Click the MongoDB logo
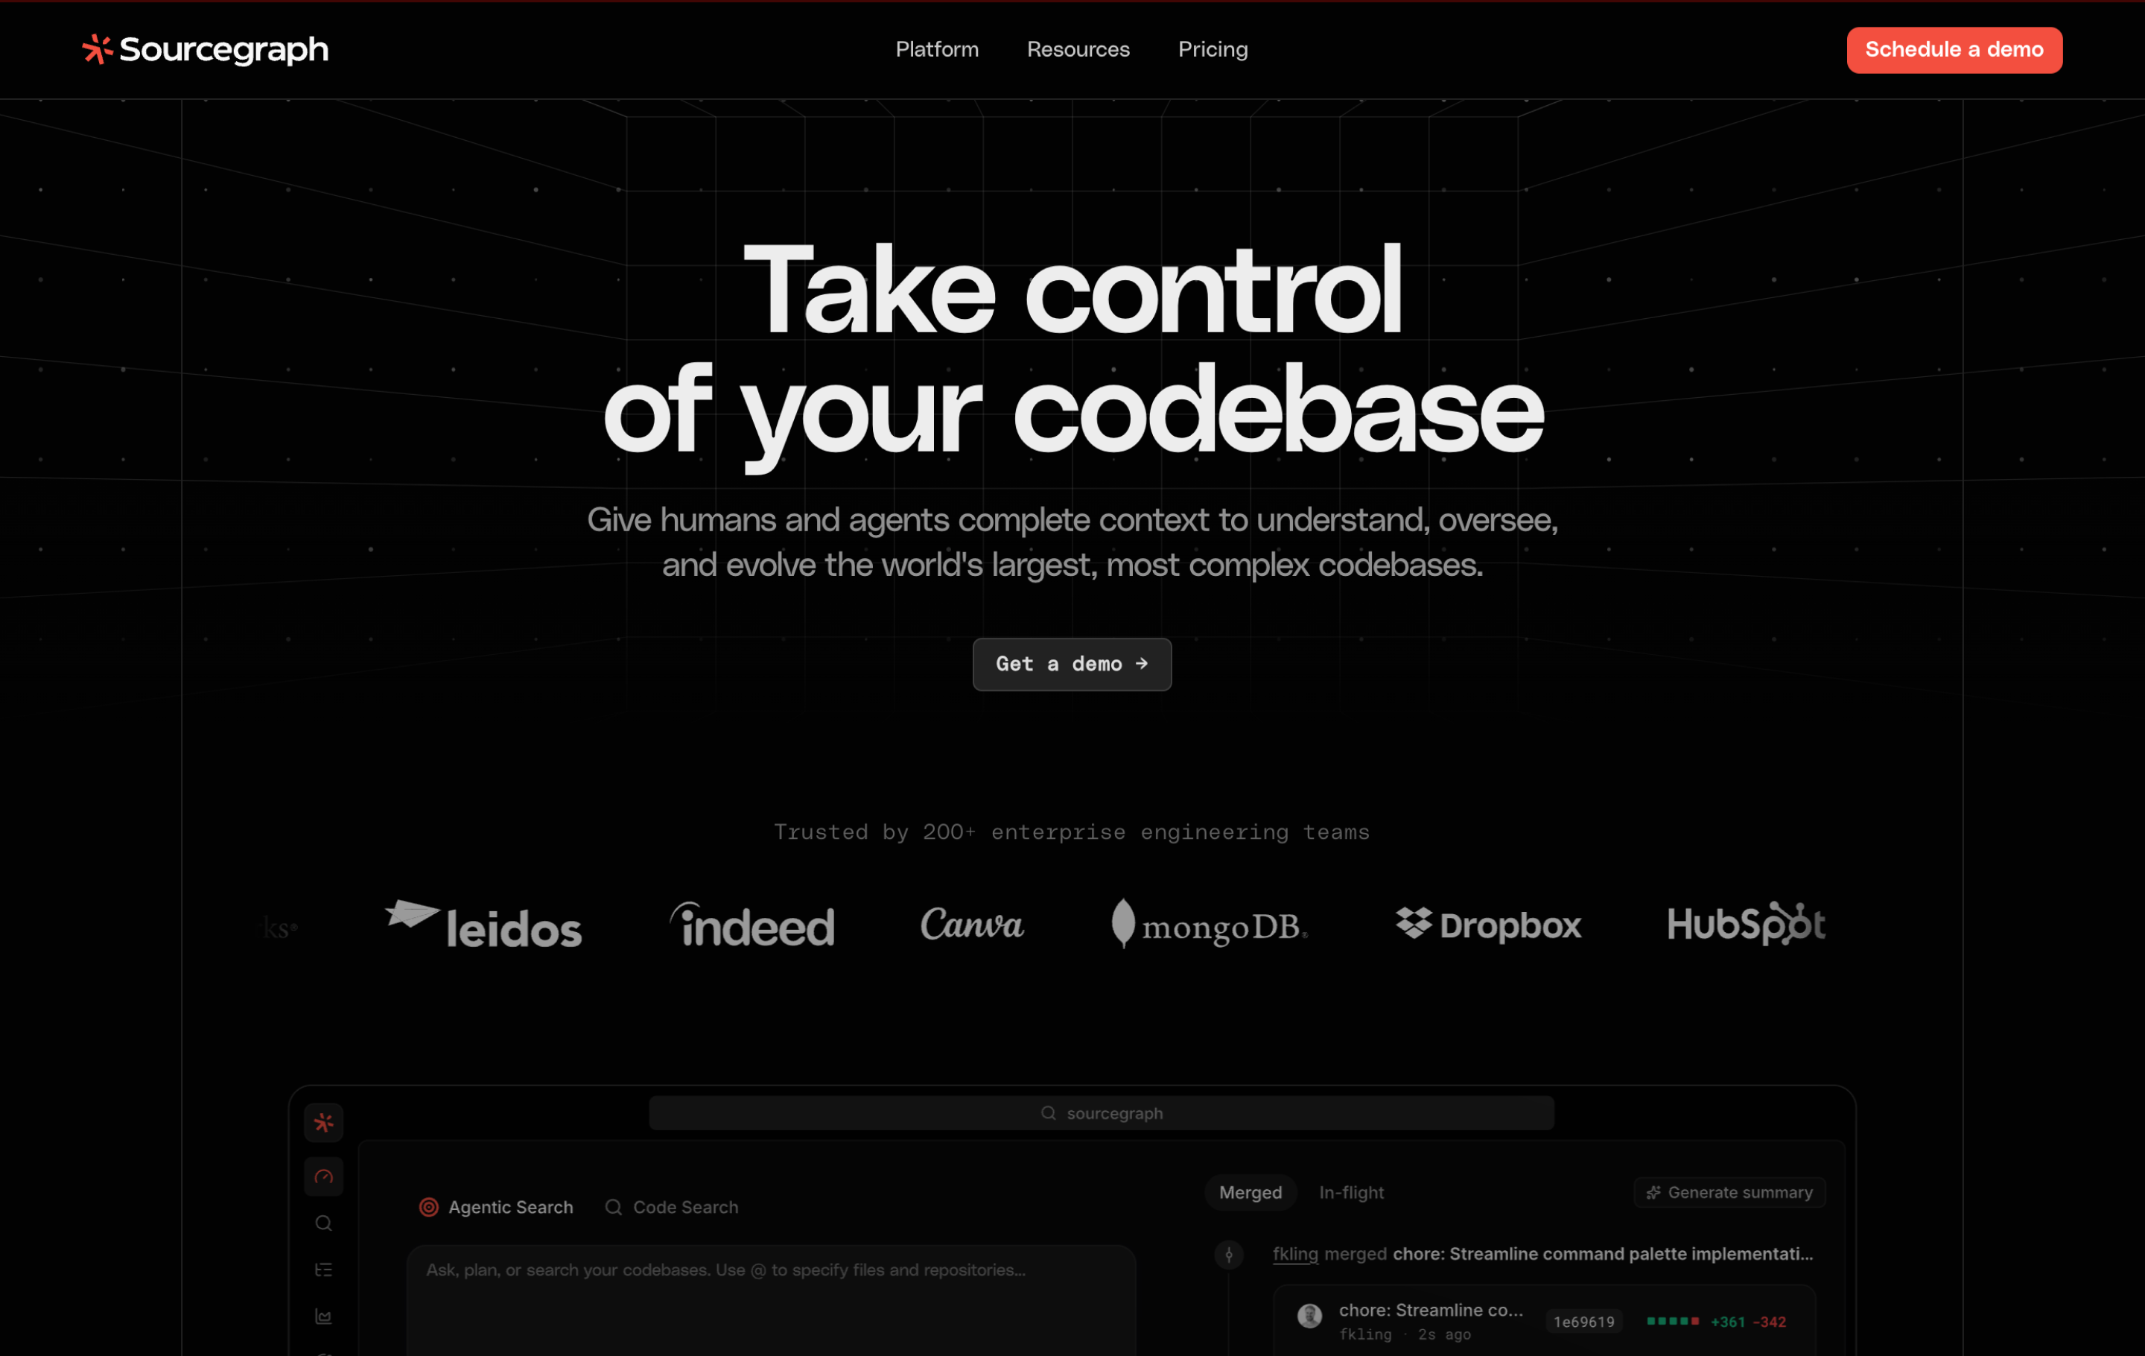 (x=1209, y=924)
